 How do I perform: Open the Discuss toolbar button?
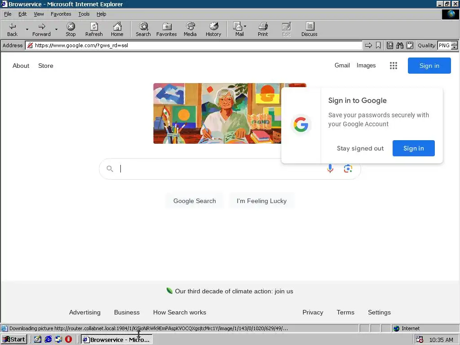pyautogui.click(x=309, y=29)
